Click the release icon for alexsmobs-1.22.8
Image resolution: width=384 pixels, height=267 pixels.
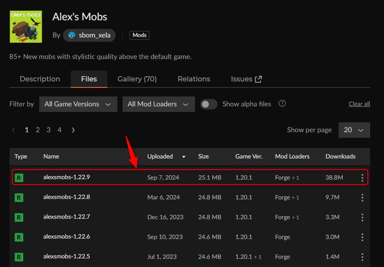click(x=19, y=197)
